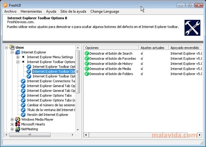Click wrench icon beside Versión del Internet Explorer
The width and height of the screenshot is (206, 147).
click(x=23, y=115)
